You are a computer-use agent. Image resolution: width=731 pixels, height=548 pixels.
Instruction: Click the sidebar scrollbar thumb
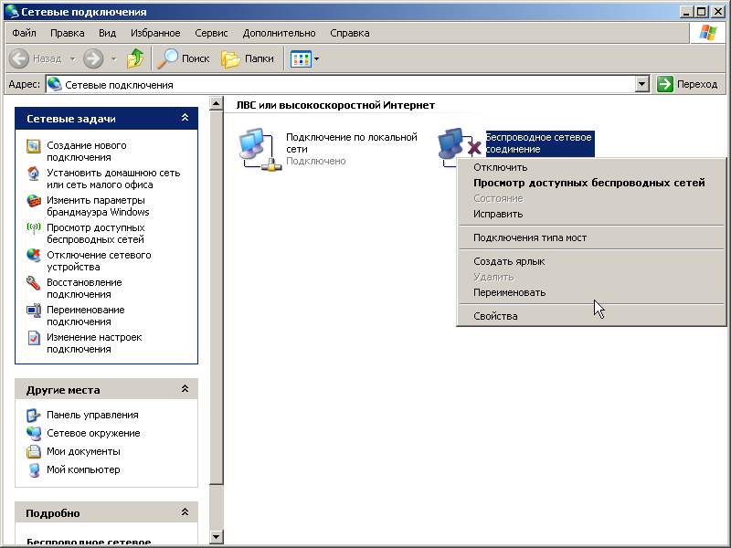coord(217,298)
